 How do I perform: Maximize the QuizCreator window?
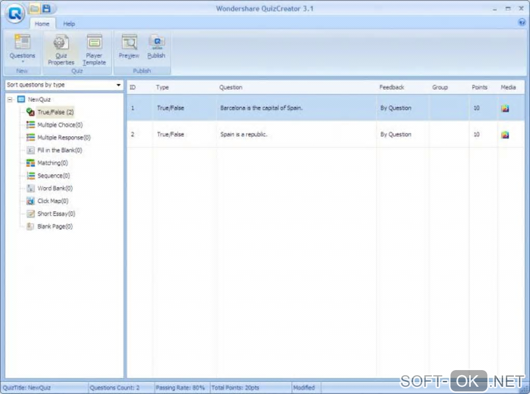[508, 8]
